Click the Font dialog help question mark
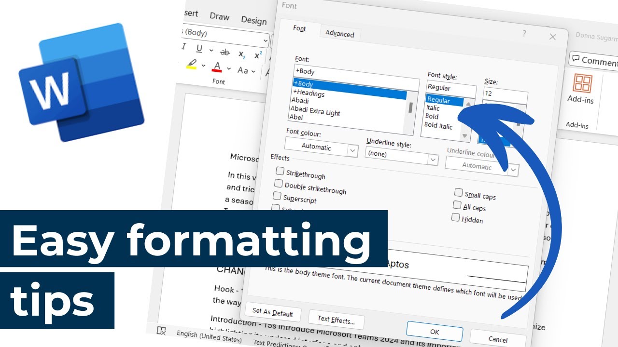Screen dimensions: 618x347 [x=524, y=34]
